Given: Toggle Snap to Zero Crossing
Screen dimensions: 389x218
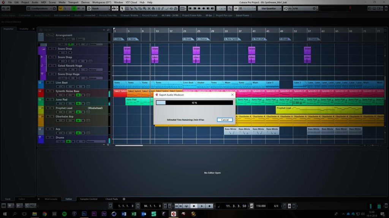Looking at the screenshot, I should click(230, 8).
